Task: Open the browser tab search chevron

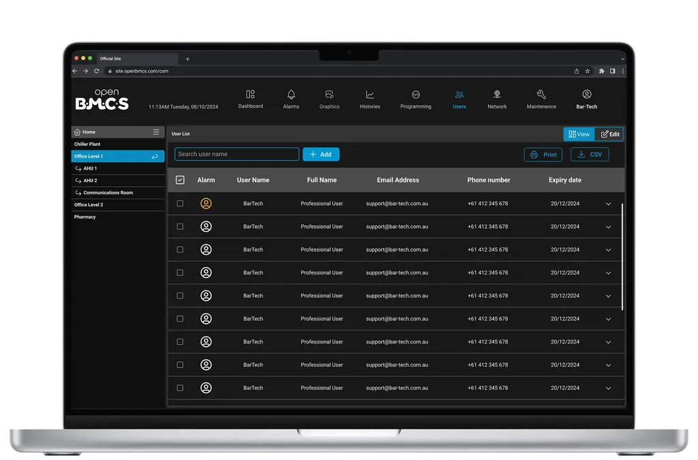Action: pos(622,59)
